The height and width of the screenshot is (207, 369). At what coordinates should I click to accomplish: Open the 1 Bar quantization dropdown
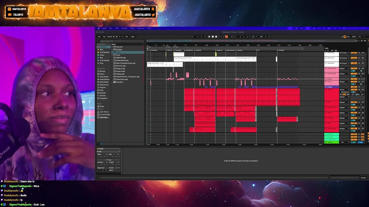(133, 37)
